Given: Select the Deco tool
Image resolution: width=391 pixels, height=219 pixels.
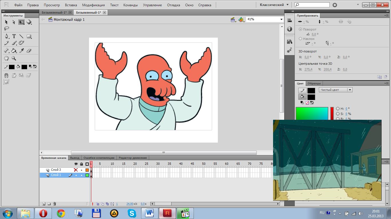Looking at the screenshot, I should click(21, 43).
